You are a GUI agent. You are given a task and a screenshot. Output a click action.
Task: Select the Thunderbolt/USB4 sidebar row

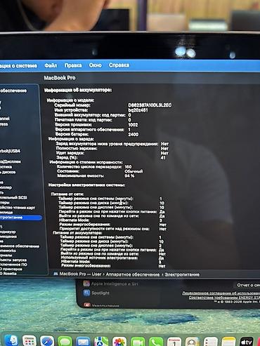(11, 151)
